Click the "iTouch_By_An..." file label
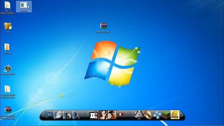Screen dimensions: 224x126 pos(104,32)
